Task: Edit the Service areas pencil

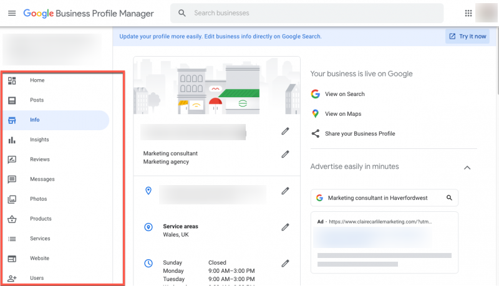Action: 285,227
